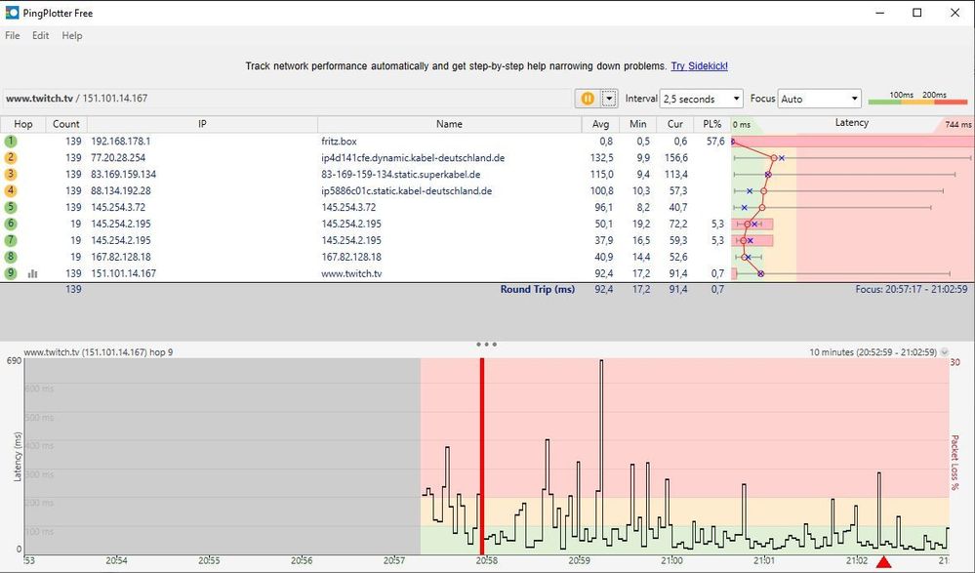975x573 pixels.
Task: Select hop 1 green circle icon
Action: tap(11, 142)
